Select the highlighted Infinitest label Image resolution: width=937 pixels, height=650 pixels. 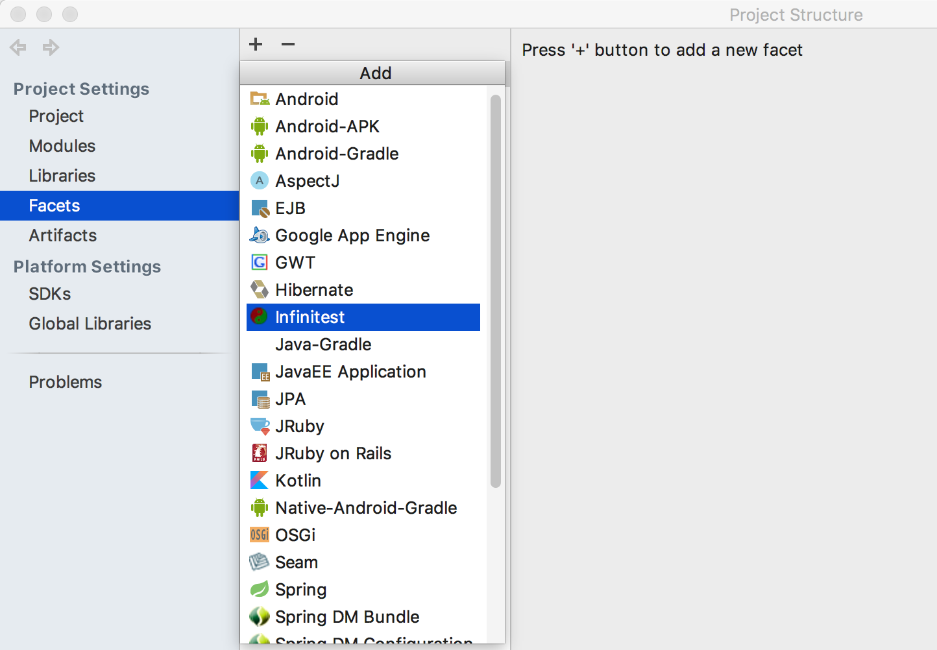(x=310, y=317)
